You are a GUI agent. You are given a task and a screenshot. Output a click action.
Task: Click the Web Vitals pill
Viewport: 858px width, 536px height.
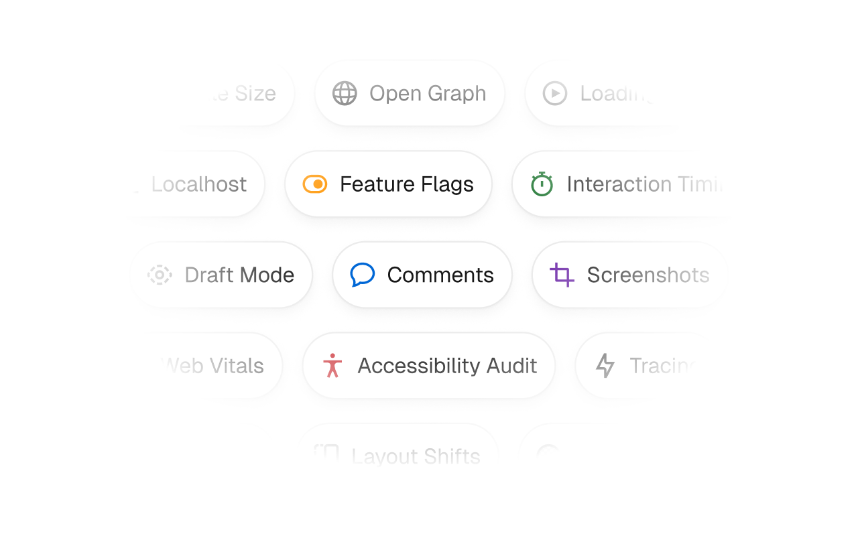pyautogui.click(x=214, y=366)
